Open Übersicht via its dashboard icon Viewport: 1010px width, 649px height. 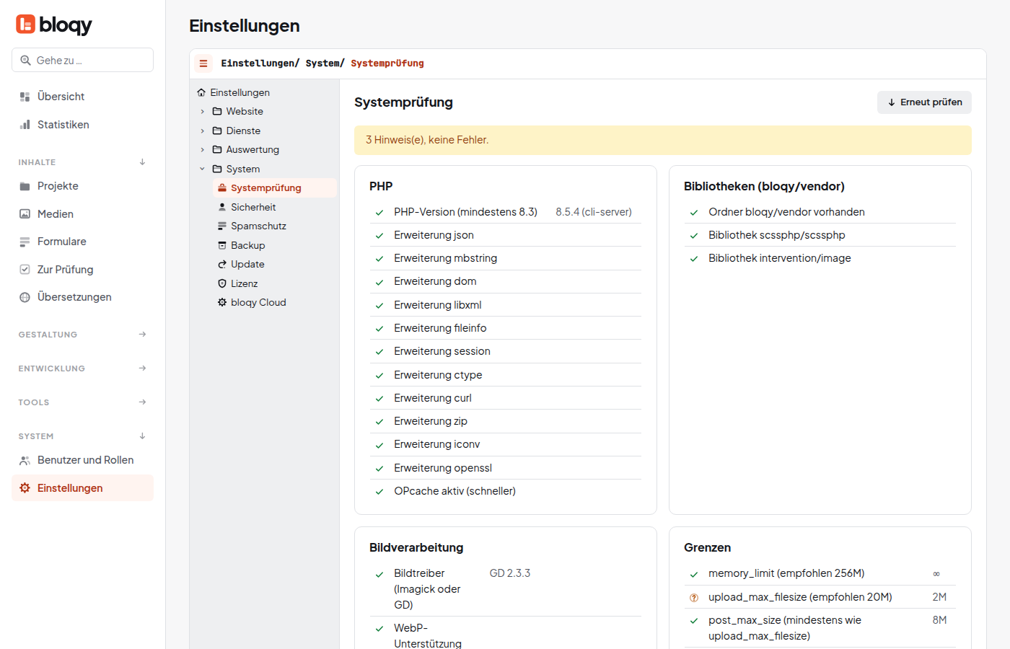click(25, 97)
